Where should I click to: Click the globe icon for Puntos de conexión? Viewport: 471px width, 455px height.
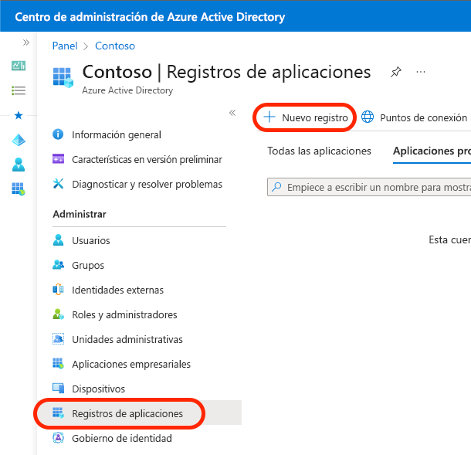(368, 117)
